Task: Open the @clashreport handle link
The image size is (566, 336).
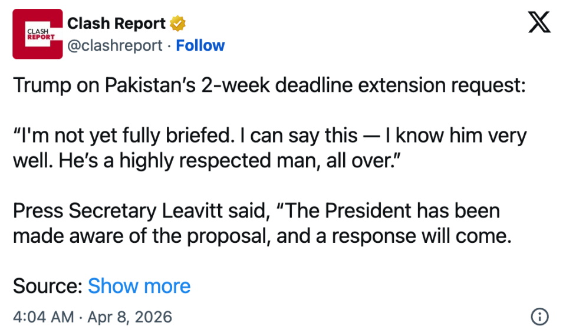Action: [115, 45]
